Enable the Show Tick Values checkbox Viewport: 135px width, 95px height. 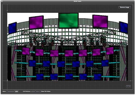[40, 91]
